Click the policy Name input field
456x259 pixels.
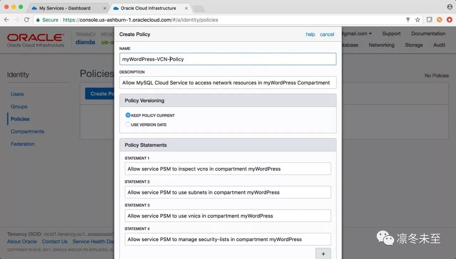click(x=228, y=59)
